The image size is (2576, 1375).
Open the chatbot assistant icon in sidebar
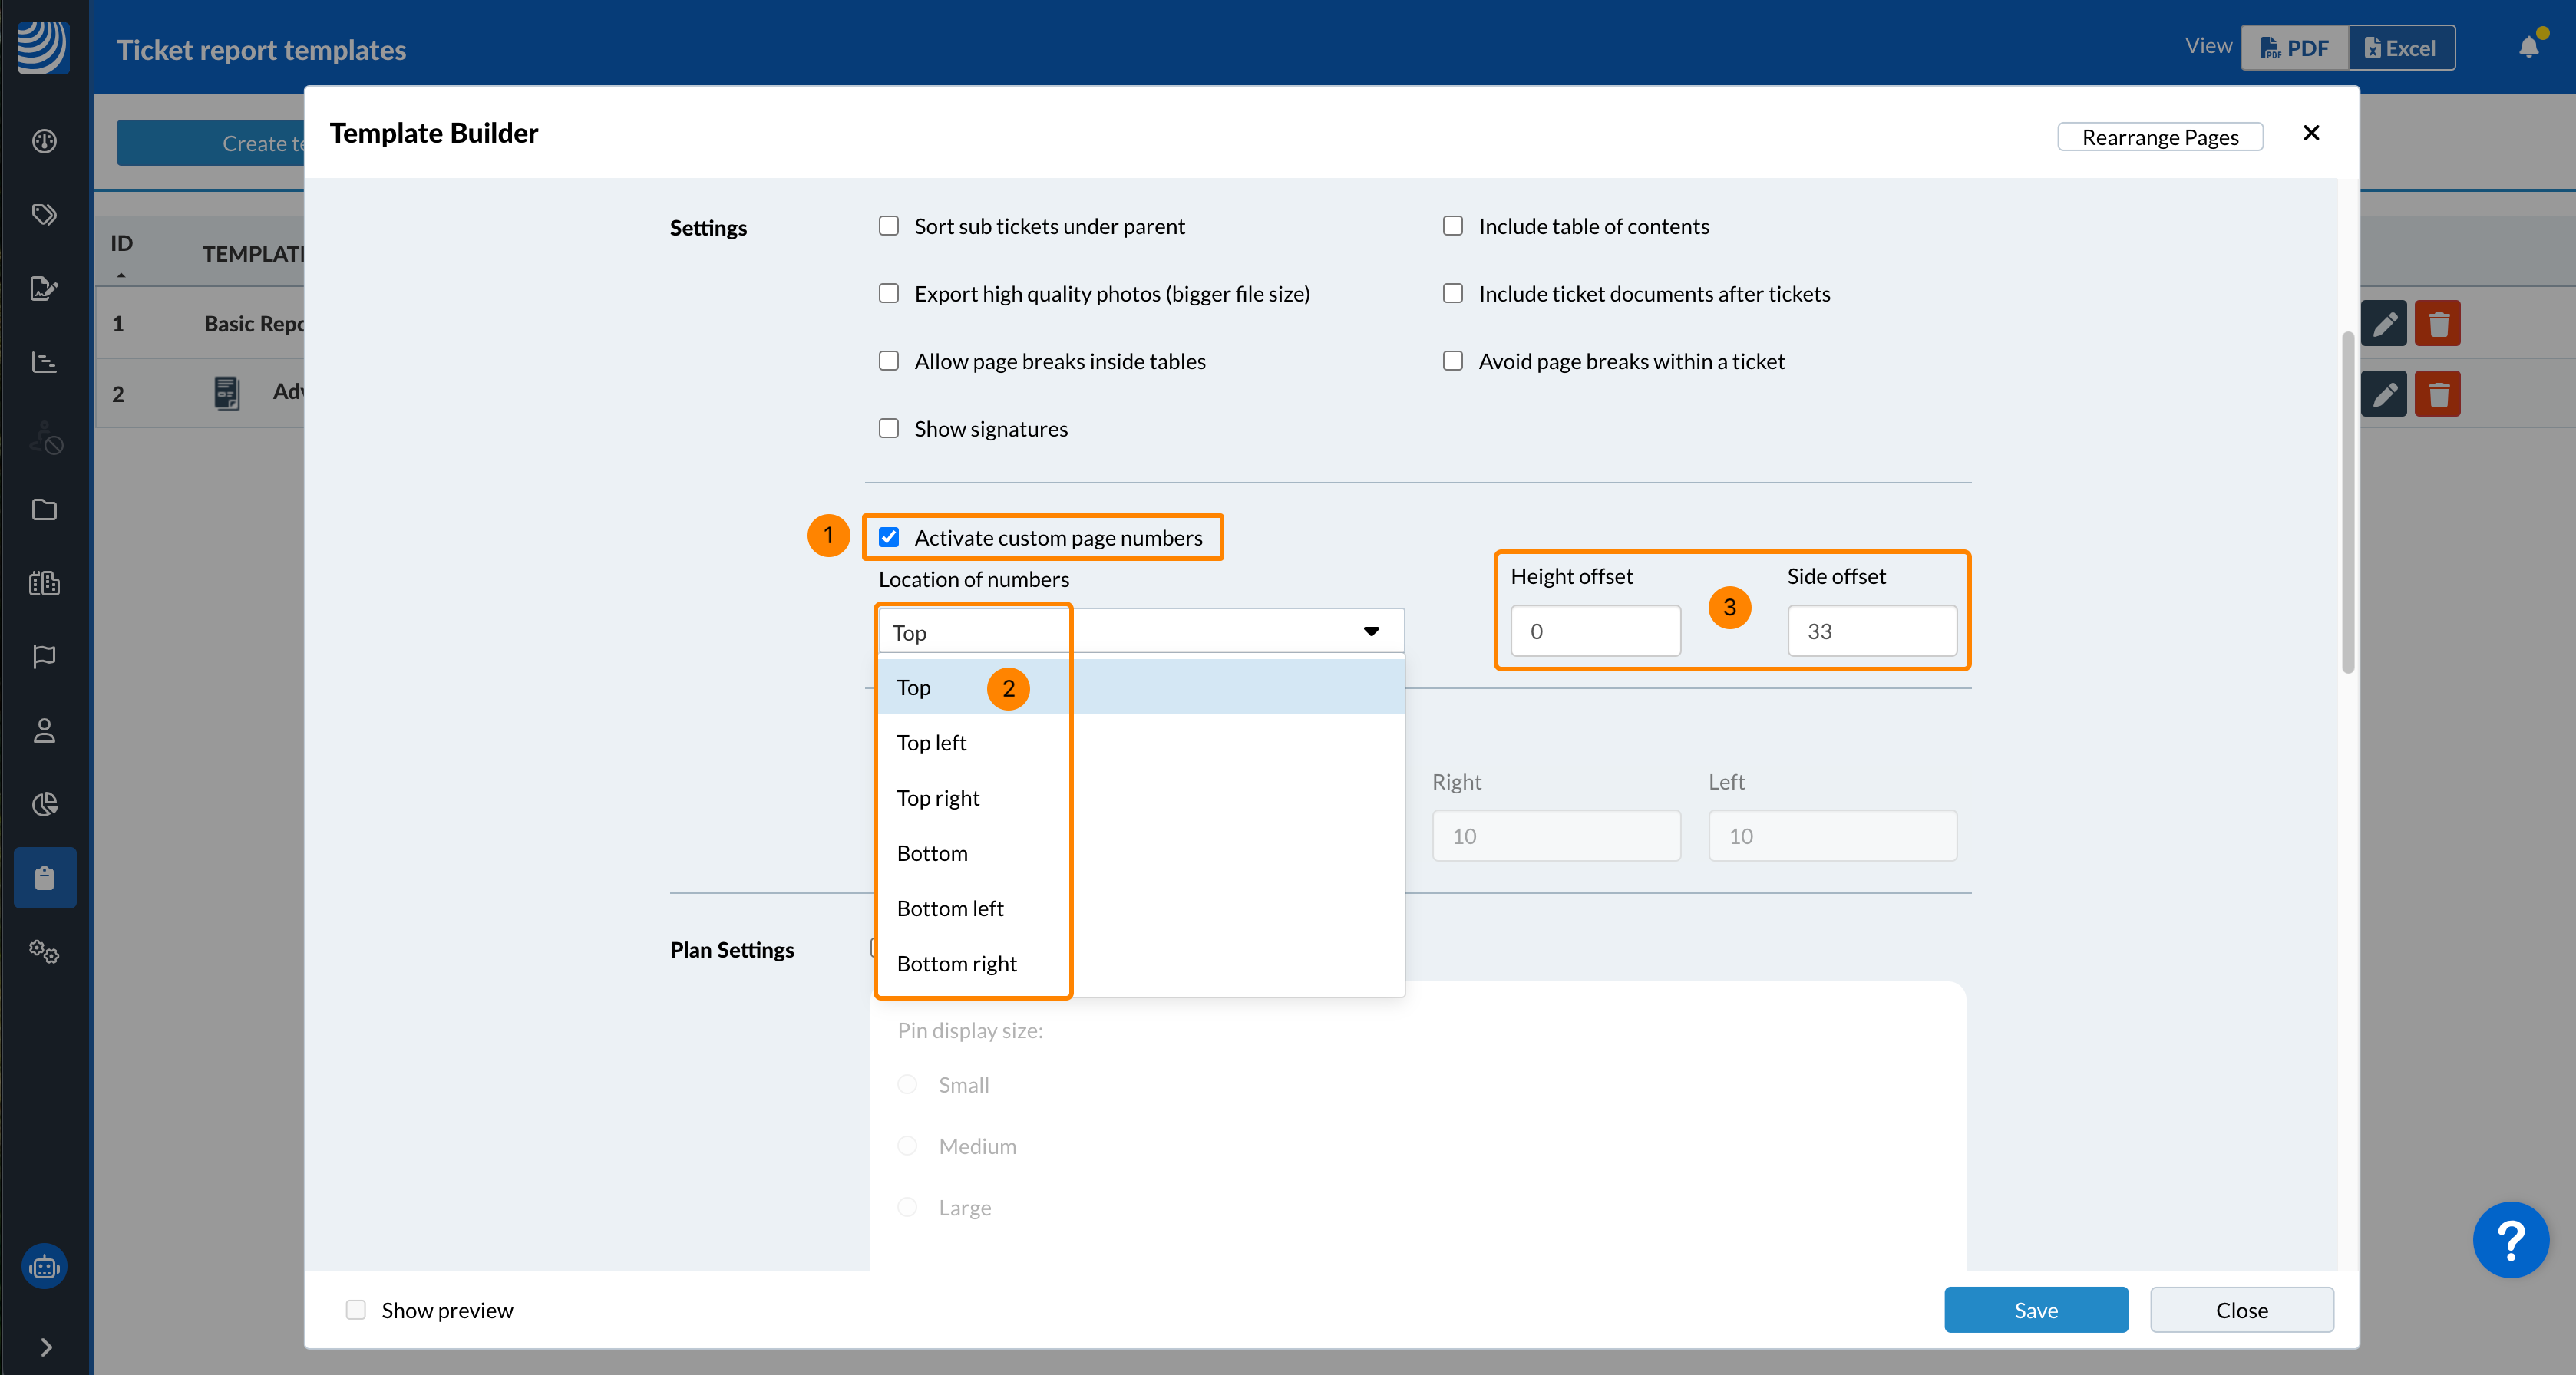click(44, 1267)
